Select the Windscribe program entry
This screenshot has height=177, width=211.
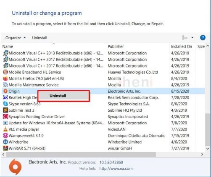[x=103, y=142]
